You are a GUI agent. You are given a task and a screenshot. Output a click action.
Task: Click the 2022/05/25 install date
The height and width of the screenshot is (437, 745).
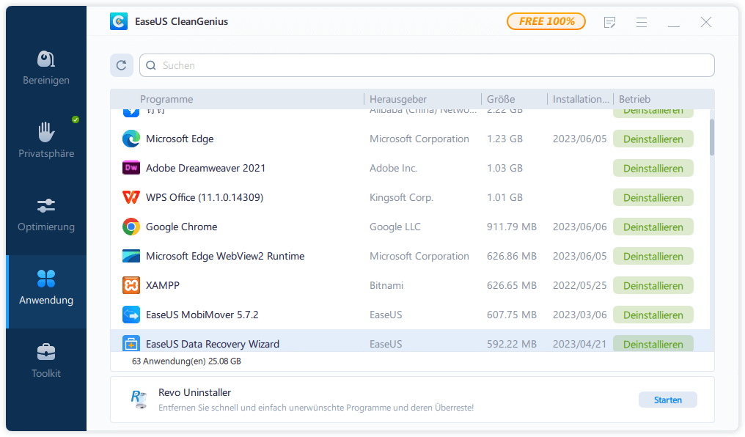580,285
